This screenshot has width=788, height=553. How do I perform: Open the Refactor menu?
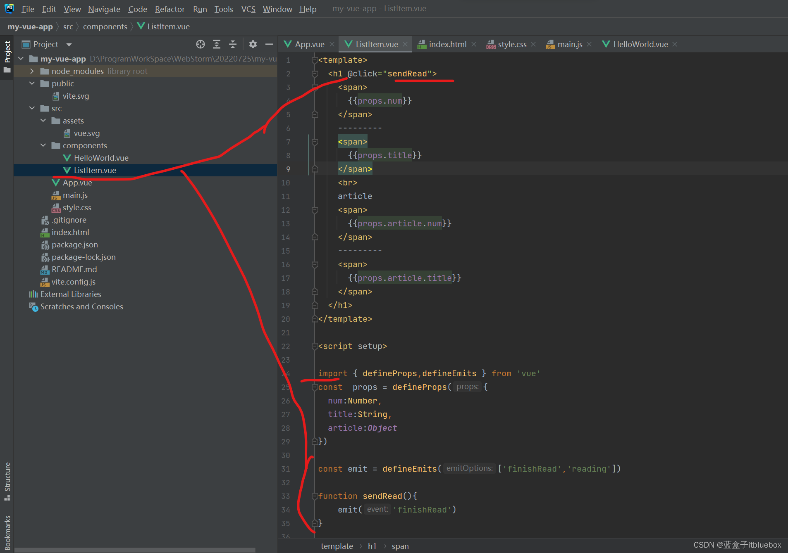(x=170, y=9)
